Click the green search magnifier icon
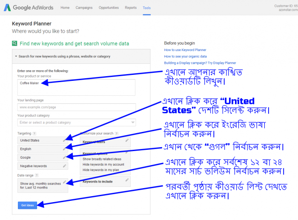Viewport: 298px width, 220px height. [14, 43]
